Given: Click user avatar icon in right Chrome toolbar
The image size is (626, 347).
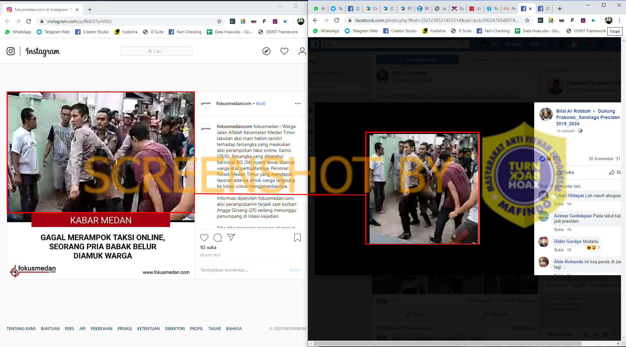Looking at the screenshot, I should [608, 20].
